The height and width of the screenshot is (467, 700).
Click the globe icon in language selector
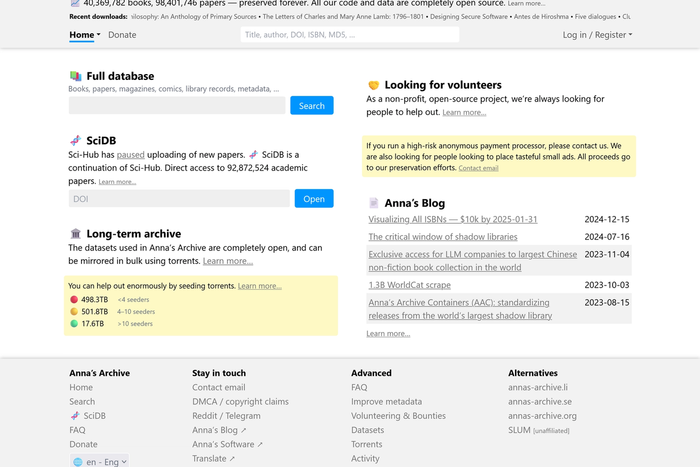[x=78, y=462]
